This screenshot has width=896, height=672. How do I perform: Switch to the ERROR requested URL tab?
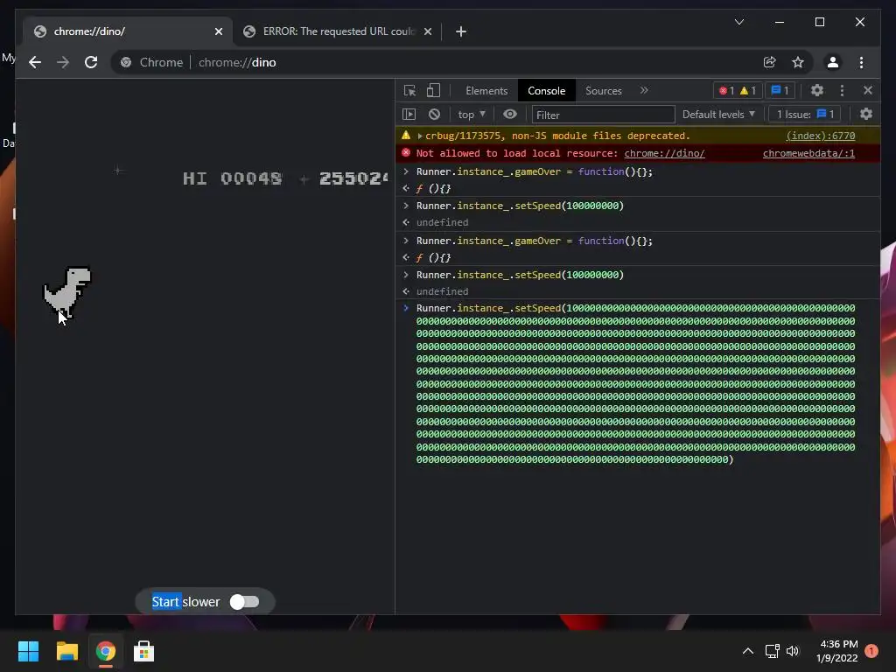coord(337,31)
